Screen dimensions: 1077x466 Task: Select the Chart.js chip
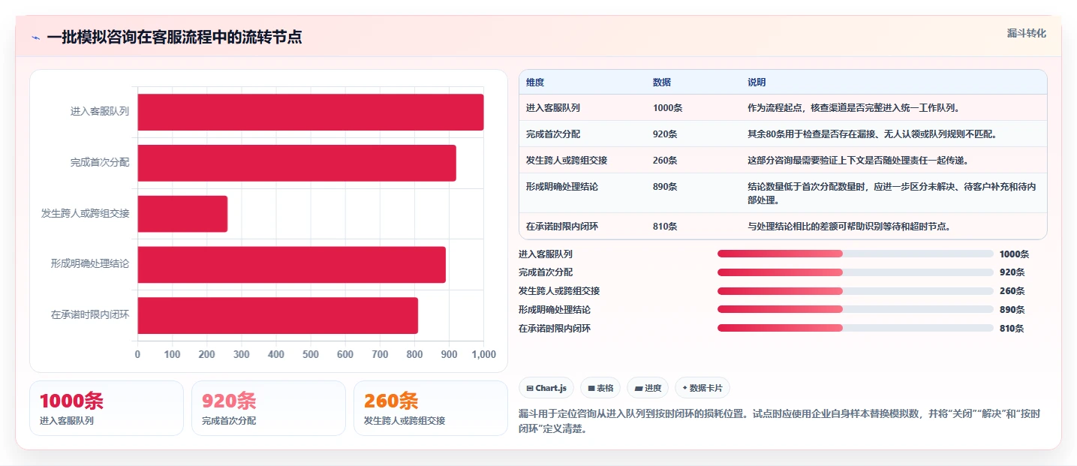click(x=546, y=388)
